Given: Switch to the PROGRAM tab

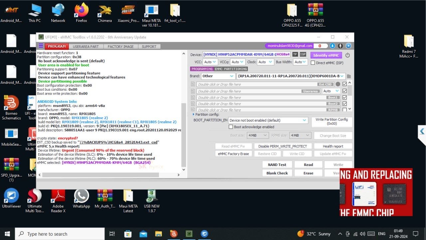Looking at the screenshot, I should [57, 46].
